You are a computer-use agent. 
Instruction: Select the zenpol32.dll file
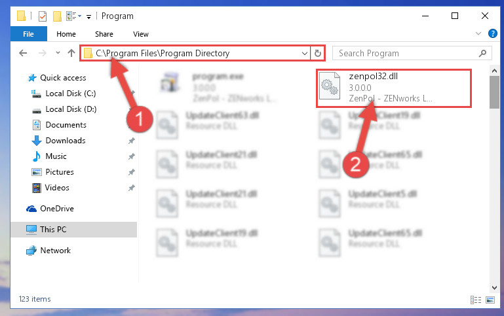(x=394, y=88)
